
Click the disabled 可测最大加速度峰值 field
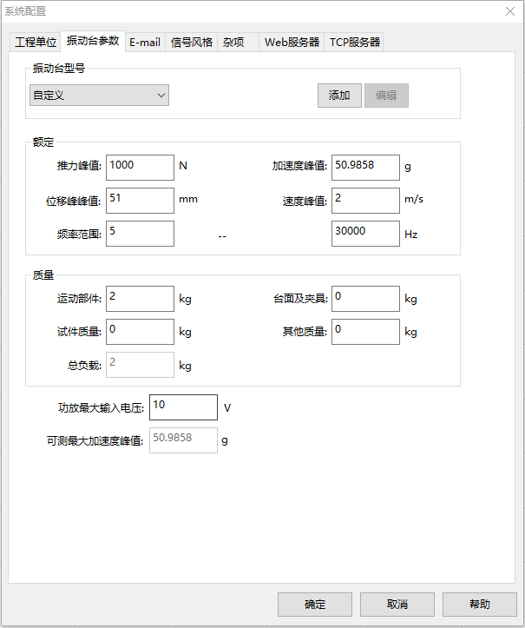[183, 440]
